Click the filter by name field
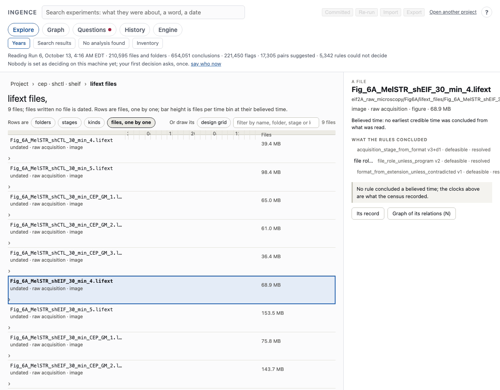The width and height of the screenshot is (500, 390). 276,122
